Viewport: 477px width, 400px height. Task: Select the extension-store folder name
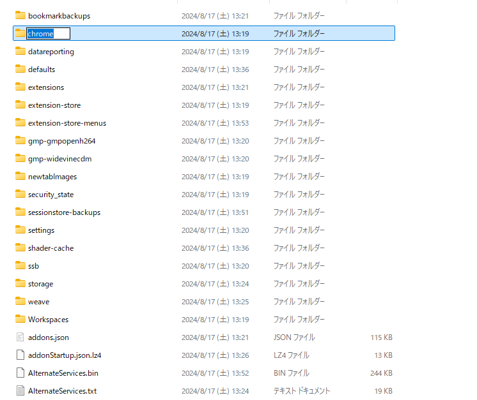click(x=54, y=105)
